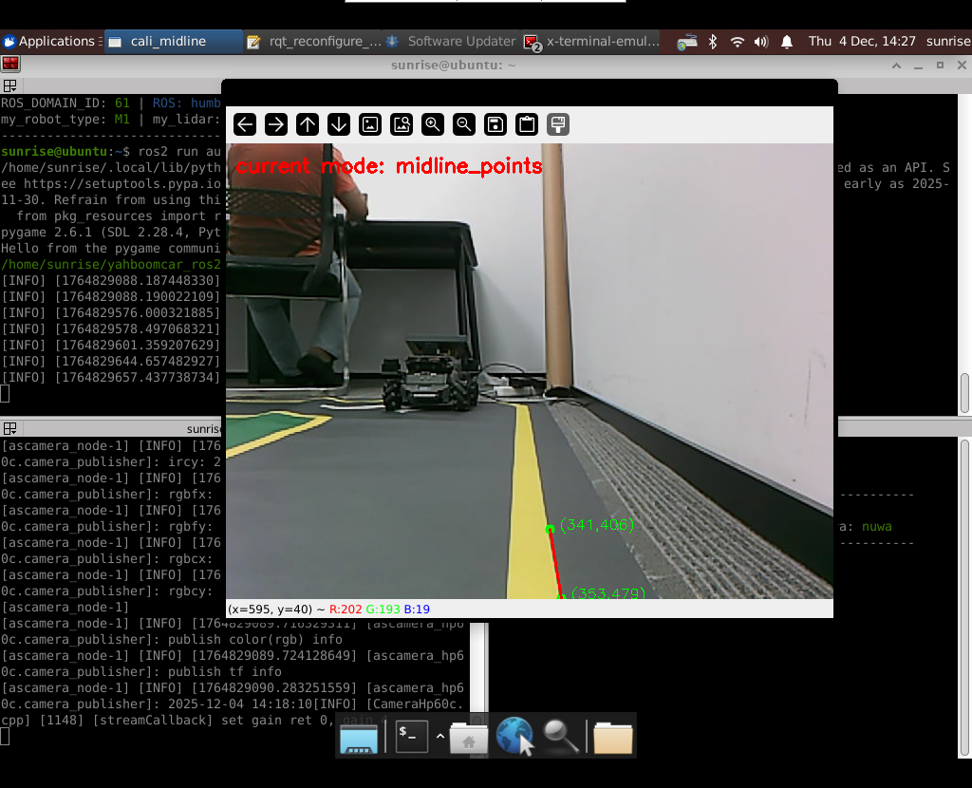Click the volume speaker icon
The height and width of the screenshot is (788, 972).
click(x=761, y=42)
